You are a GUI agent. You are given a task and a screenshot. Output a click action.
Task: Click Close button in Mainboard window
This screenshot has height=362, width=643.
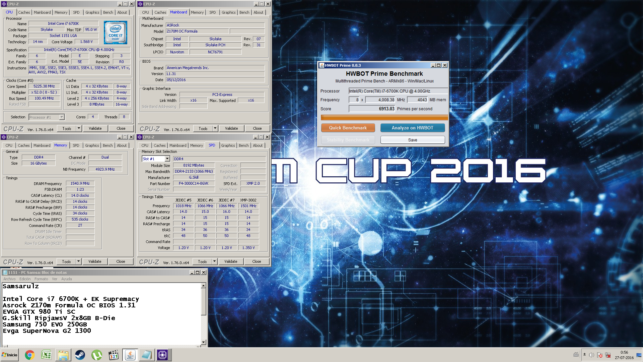(x=257, y=128)
